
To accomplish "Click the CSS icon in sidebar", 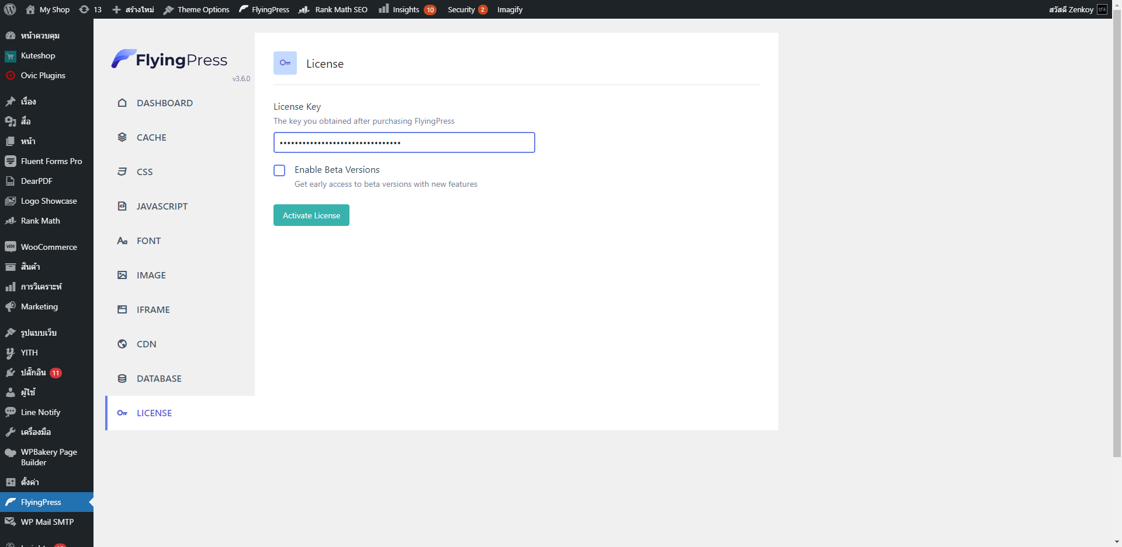I will click(x=122, y=172).
